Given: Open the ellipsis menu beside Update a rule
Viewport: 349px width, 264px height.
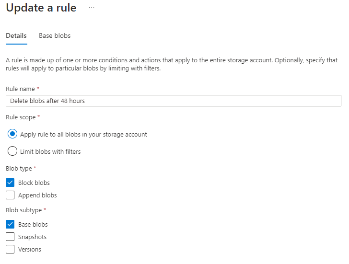Looking at the screenshot, I should [x=92, y=8].
